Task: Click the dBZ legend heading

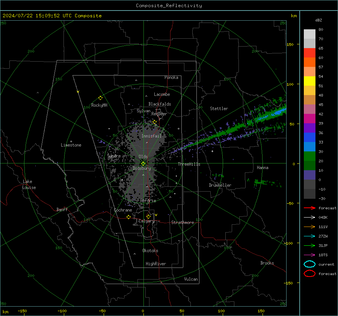Action: point(318,20)
